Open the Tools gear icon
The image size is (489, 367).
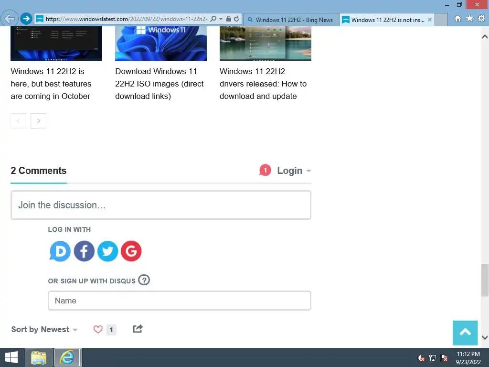481,19
